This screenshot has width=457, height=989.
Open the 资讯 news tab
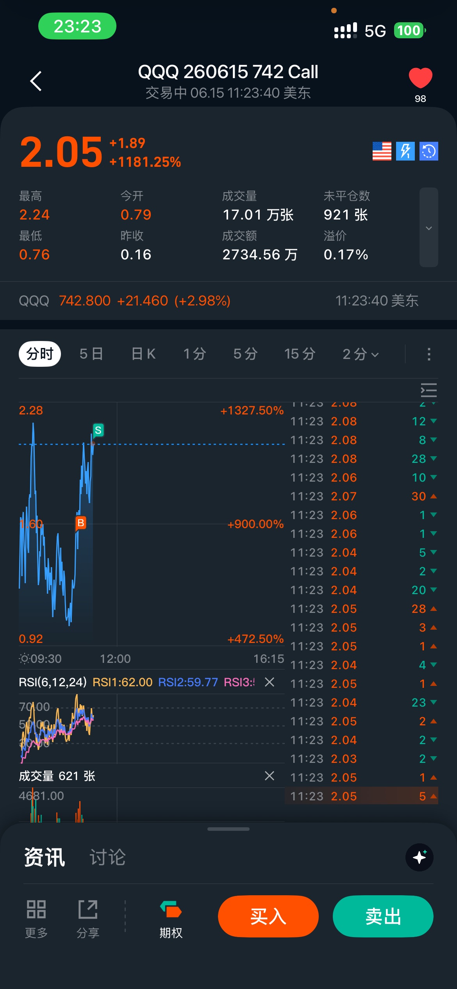click(x=45, y=857)
